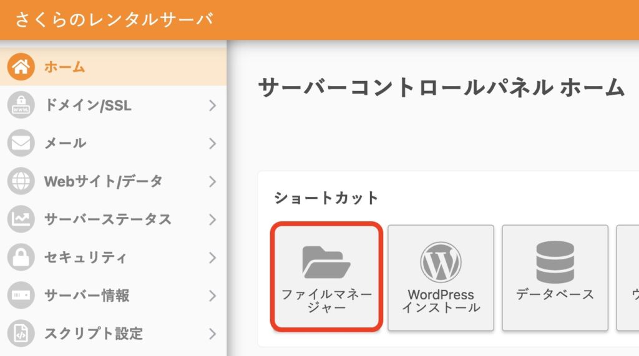Open the スクリプト設定 menu label
Screen dimensions: 639x356
pyautogui.click(x=94, y=334)
